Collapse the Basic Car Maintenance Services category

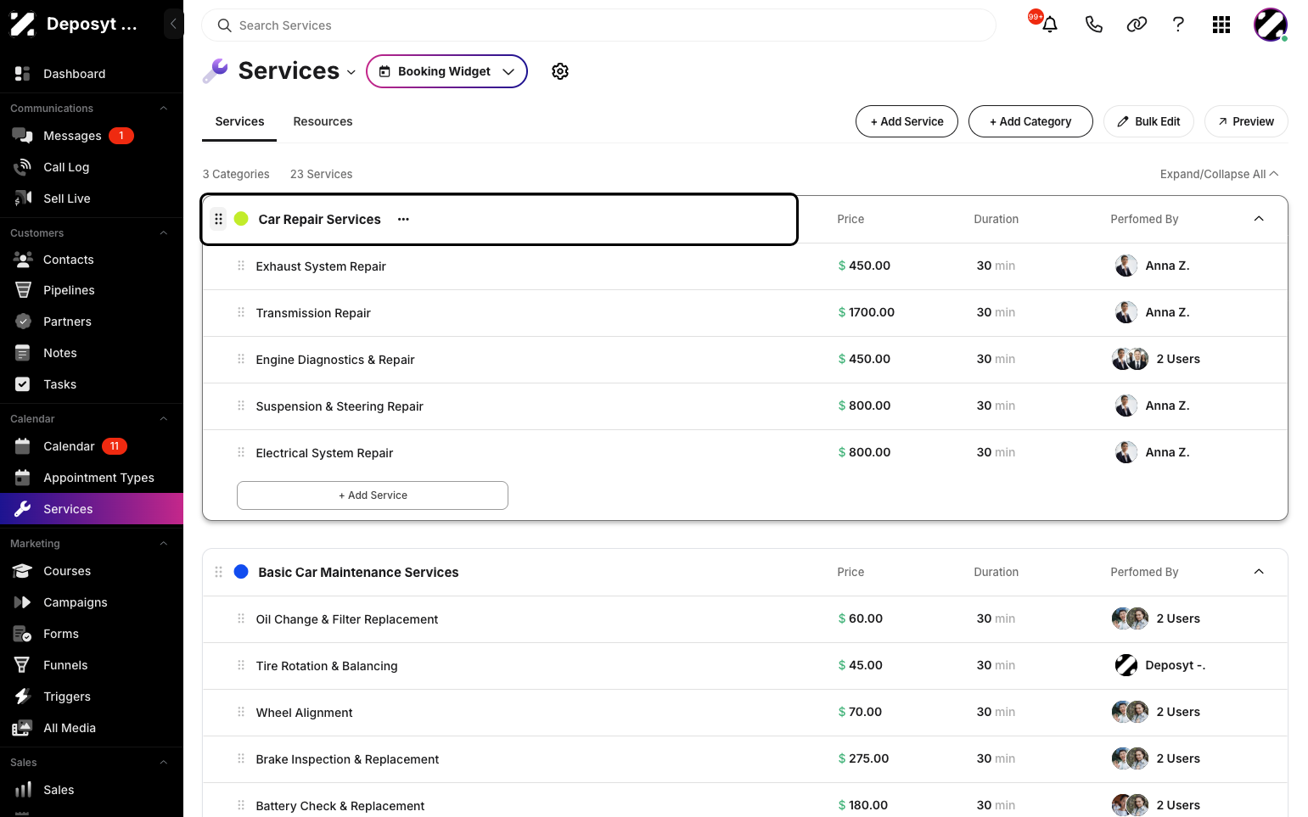pyautogui.click(x=1259, y=572)
